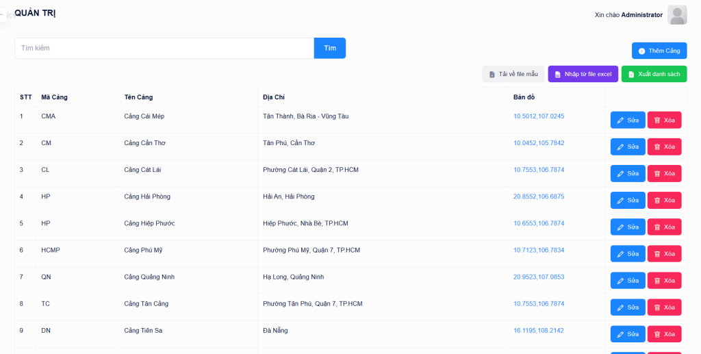Open map link 10.5012,107.0245 for Cảng Cái Mép

[x=539, y=116]
